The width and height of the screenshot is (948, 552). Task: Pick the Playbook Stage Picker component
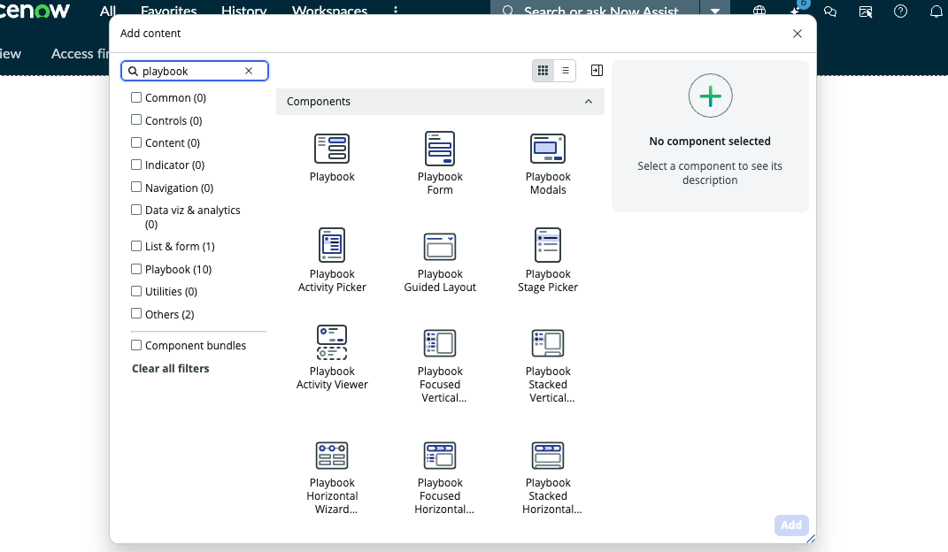(x=548, y=260)
